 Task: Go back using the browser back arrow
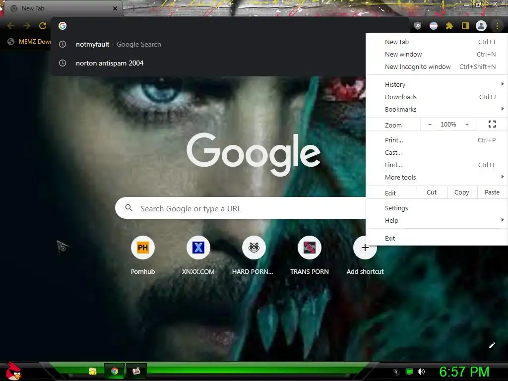[11, 26]
